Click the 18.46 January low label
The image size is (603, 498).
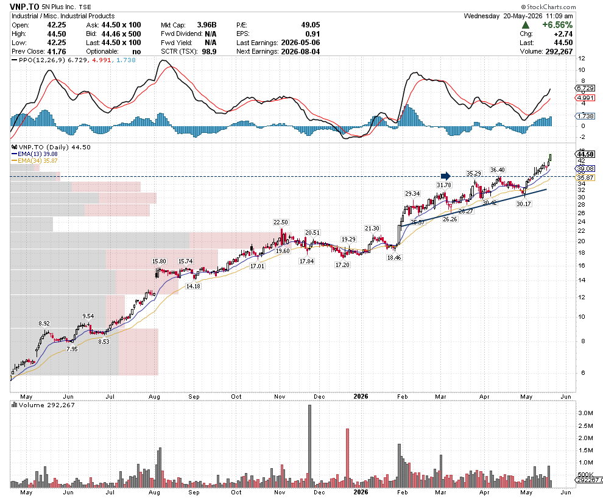click(394, 257)
